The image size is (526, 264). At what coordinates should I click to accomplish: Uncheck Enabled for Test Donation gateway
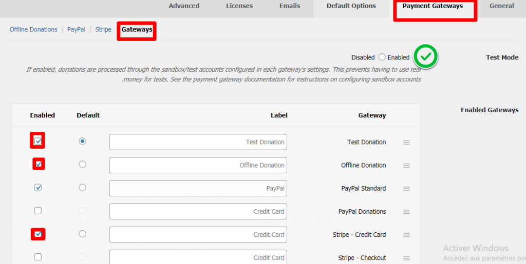click(x=38, y=141)
